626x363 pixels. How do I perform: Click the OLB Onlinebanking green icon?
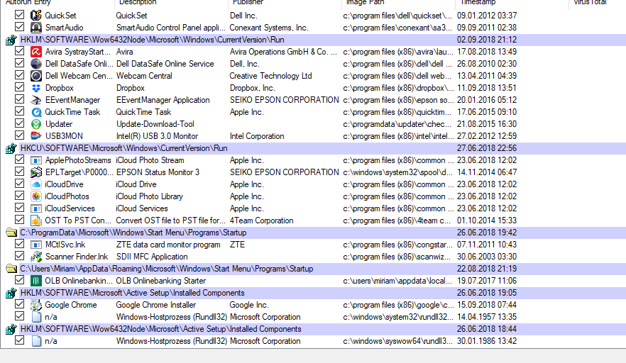click(x=36, y=281)
